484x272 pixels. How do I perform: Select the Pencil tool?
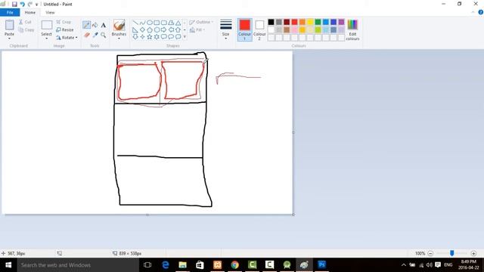point(86,25)
